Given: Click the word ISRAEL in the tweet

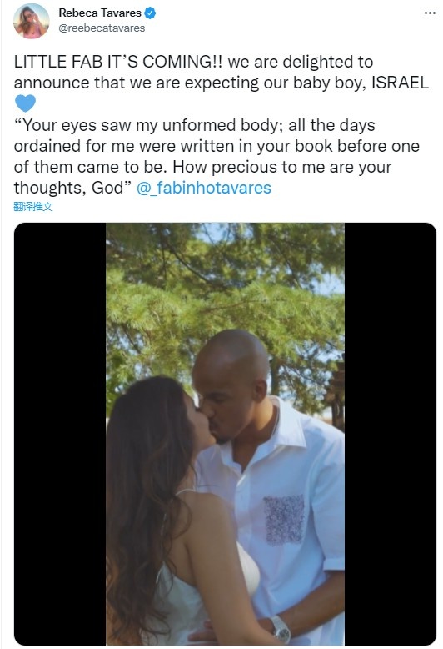Looking at the screenshot, I should coord(400,83).
